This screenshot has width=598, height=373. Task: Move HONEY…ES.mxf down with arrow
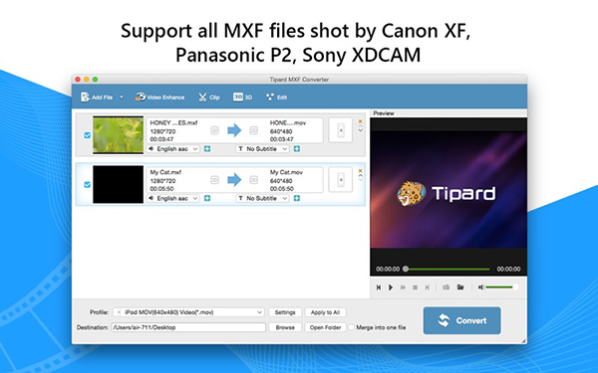tap(360, 130)
